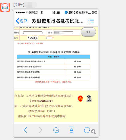Go back with the bottom left arrow
Screen dimensions: 126x140
pyautogui.click(x=25, y=130)
